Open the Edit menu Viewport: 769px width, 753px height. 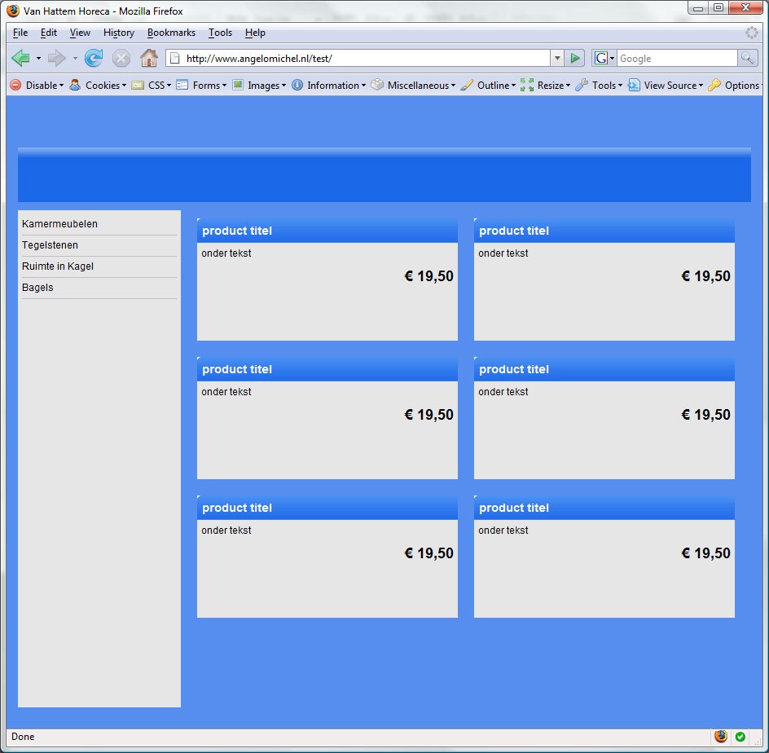pyautogui.click(x=49, y=33)
